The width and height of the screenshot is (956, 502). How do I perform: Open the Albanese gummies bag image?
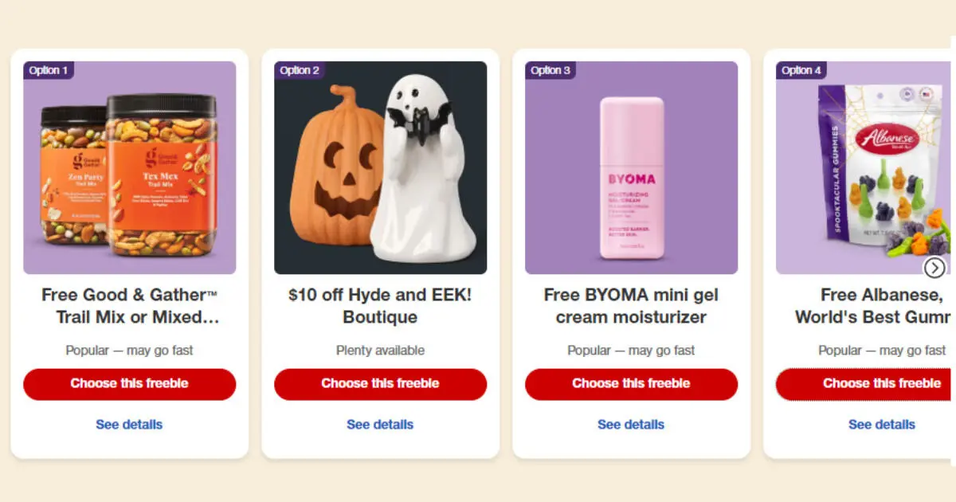(x=866, y=168)
